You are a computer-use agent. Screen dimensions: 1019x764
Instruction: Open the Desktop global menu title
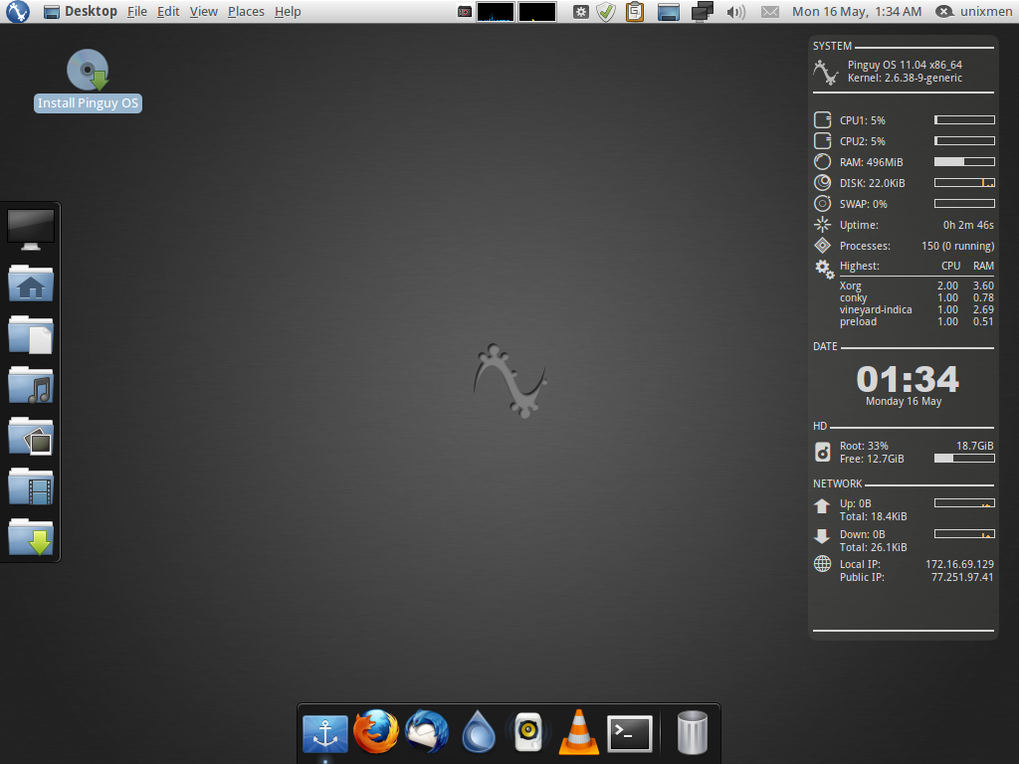click(91, 12)
